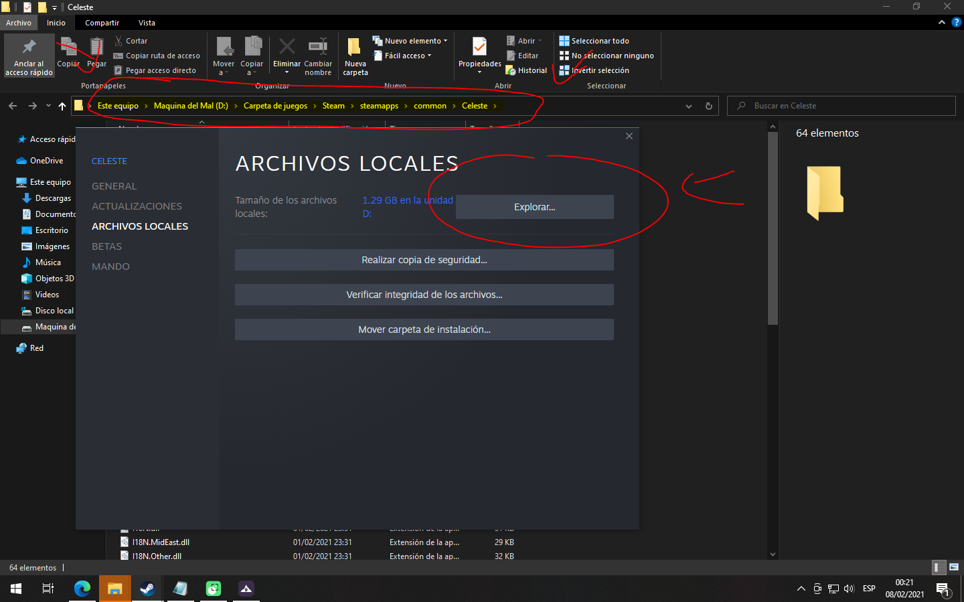
Task: Click the folder thumbnail in the preview pane
Action: 825,193
